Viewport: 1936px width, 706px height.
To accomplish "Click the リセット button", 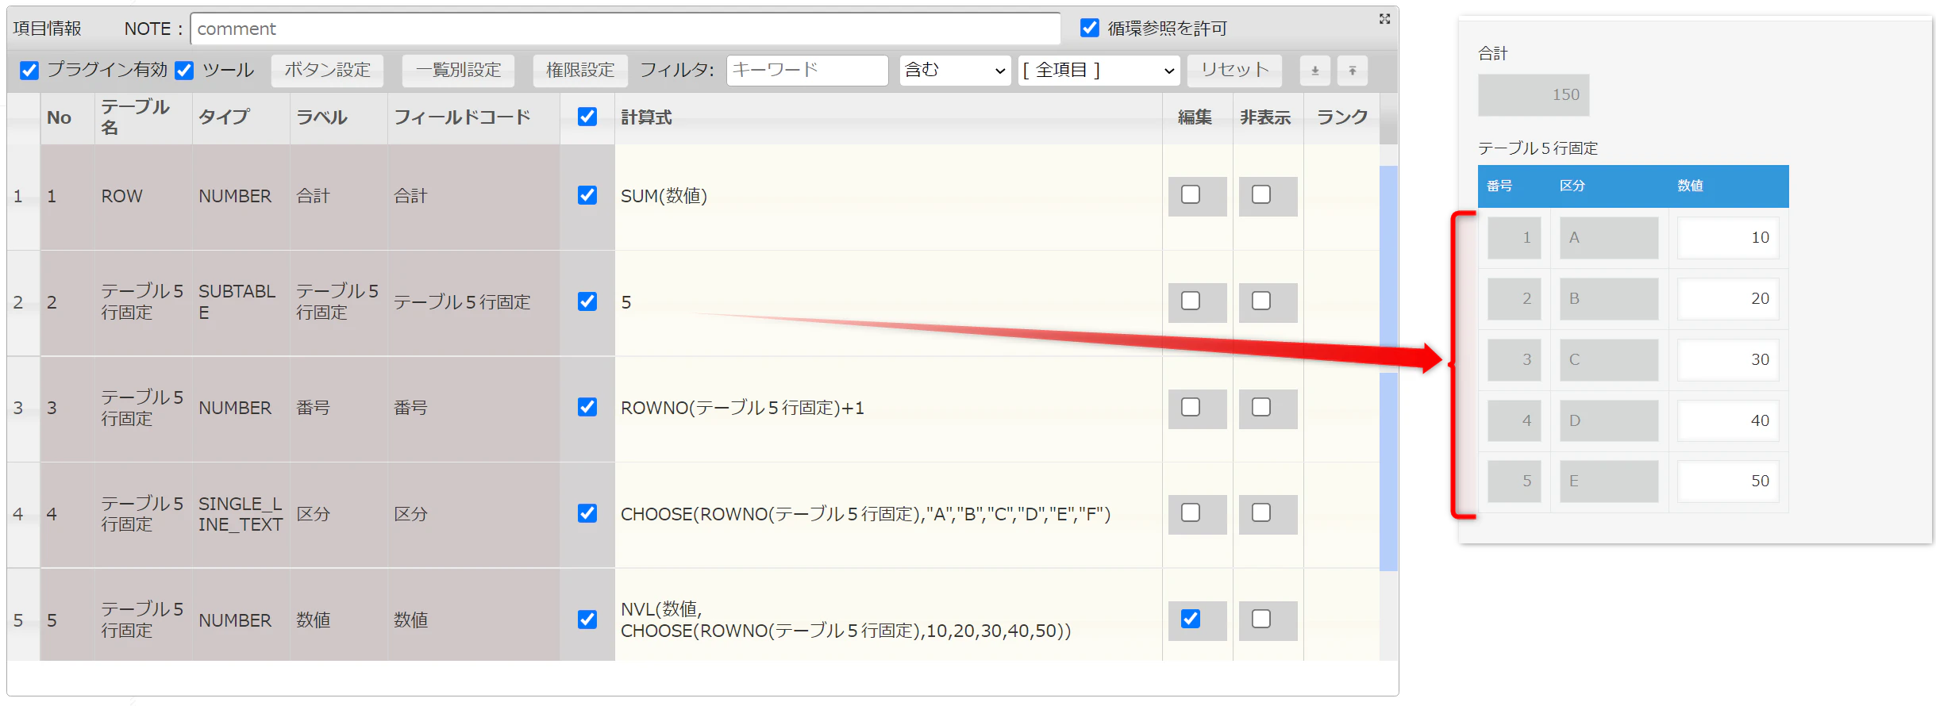I will 1235,71.
